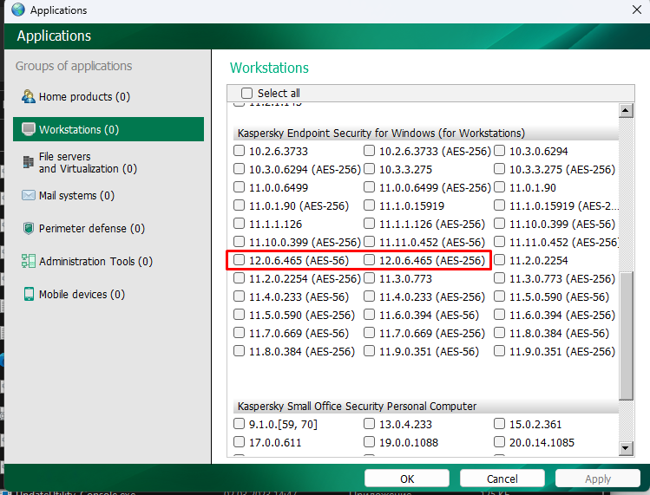Image resolution: width=650 pixels, height=495 pixels.
Task: Click the Administration Tools icon
Action: (x=28, y=261)
